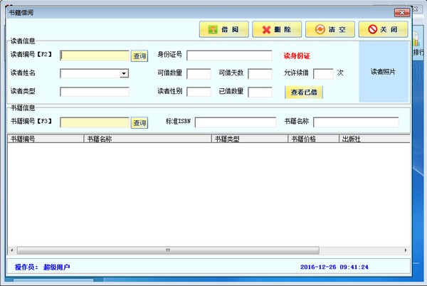Click the 书籍名称 text field
The height and width of the screenshot is (286, 427).
[355, 122]
